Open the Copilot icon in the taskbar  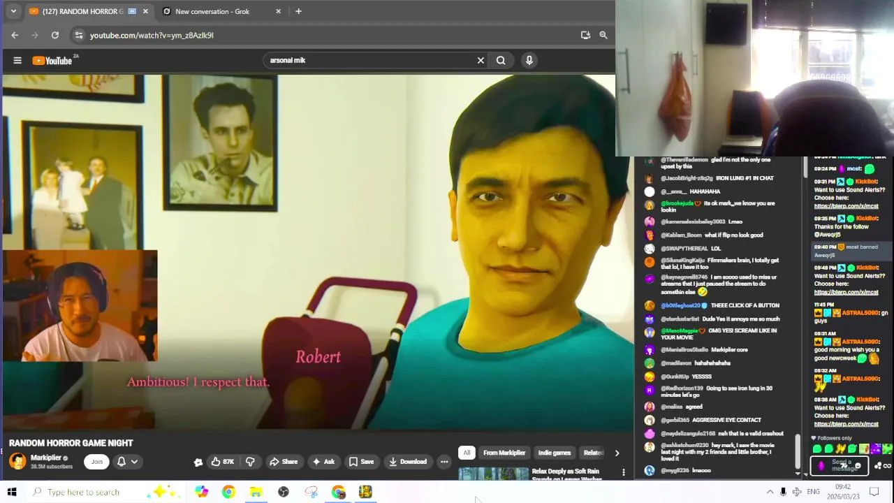201,492
